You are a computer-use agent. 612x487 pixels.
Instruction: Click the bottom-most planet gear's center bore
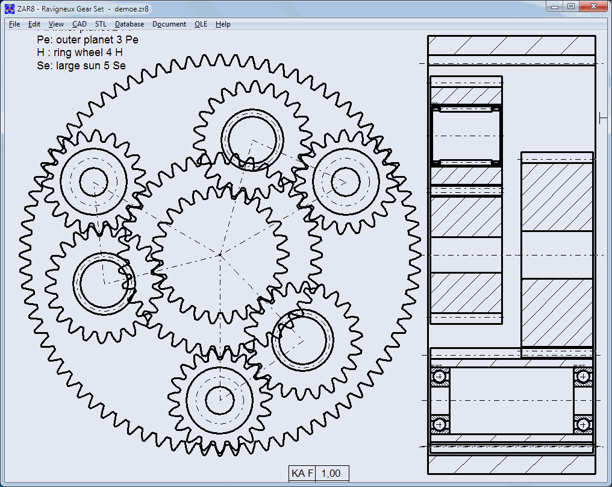219,398
